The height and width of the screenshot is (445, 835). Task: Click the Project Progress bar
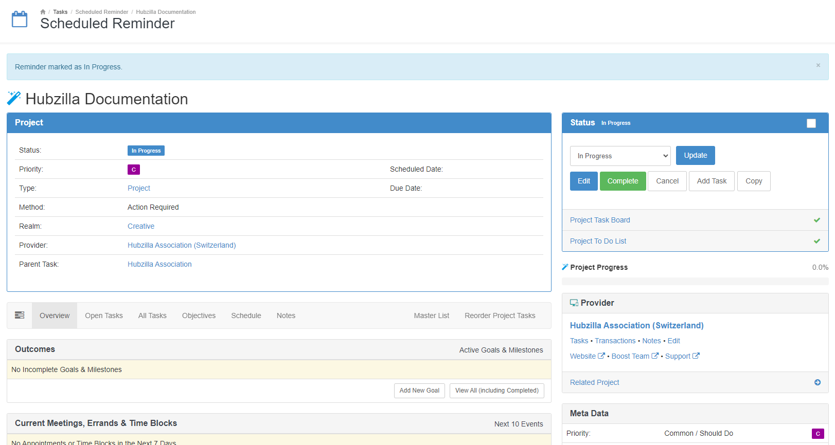(695, 281)
